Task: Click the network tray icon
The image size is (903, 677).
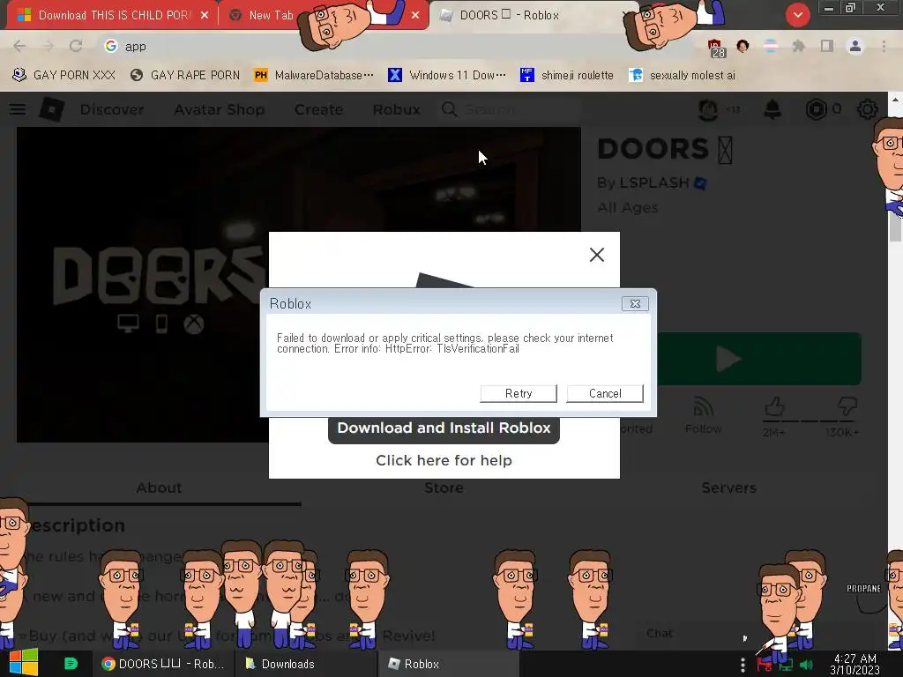Action: [x=786, y=666]
